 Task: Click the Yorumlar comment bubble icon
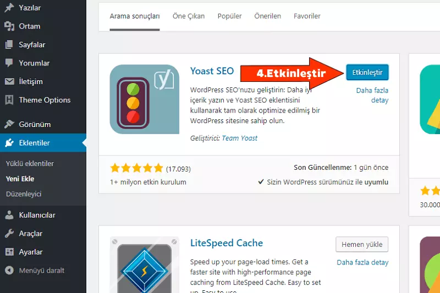point(9,63)
